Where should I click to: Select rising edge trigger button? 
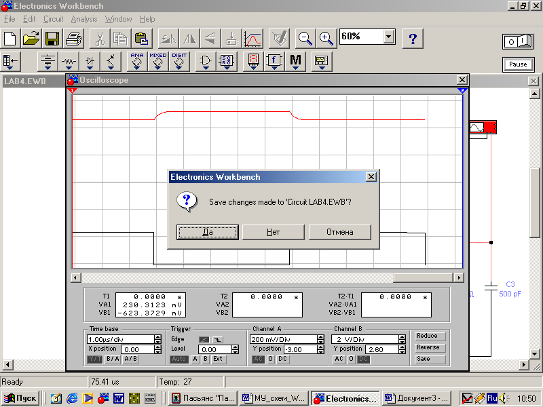(x=204, y=340)
